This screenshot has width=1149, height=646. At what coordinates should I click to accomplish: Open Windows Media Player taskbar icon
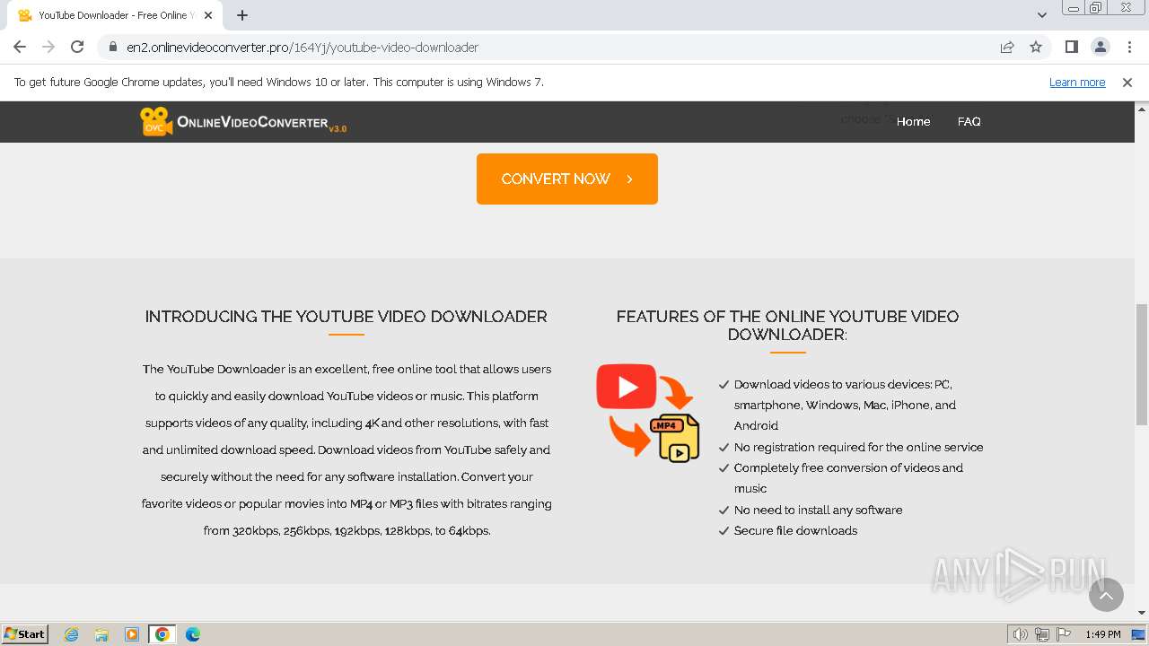(132, 634)
